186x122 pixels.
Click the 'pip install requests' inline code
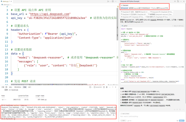click(x=158, y=105)
